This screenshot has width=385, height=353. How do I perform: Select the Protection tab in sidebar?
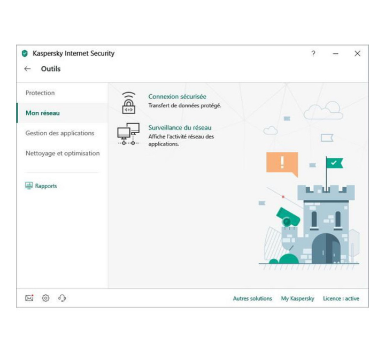pyautogui.click(x=40, y=93)
